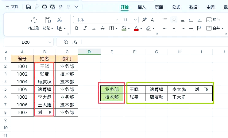Expand the fill color dropdown arrow
The height and width of the screenshot is (138, 228).
point(129,28)
